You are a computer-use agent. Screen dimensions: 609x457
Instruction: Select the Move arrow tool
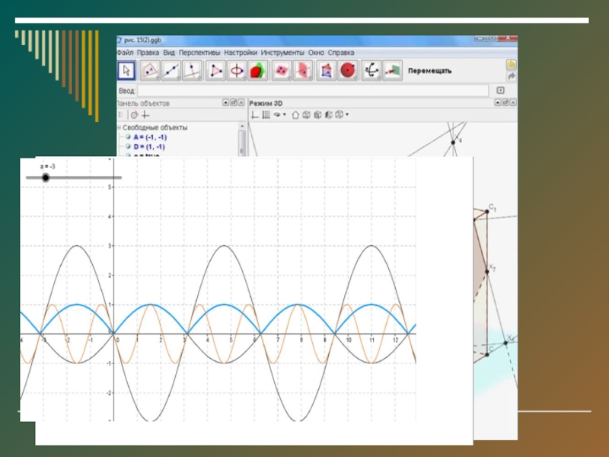[x=126, y=71]
